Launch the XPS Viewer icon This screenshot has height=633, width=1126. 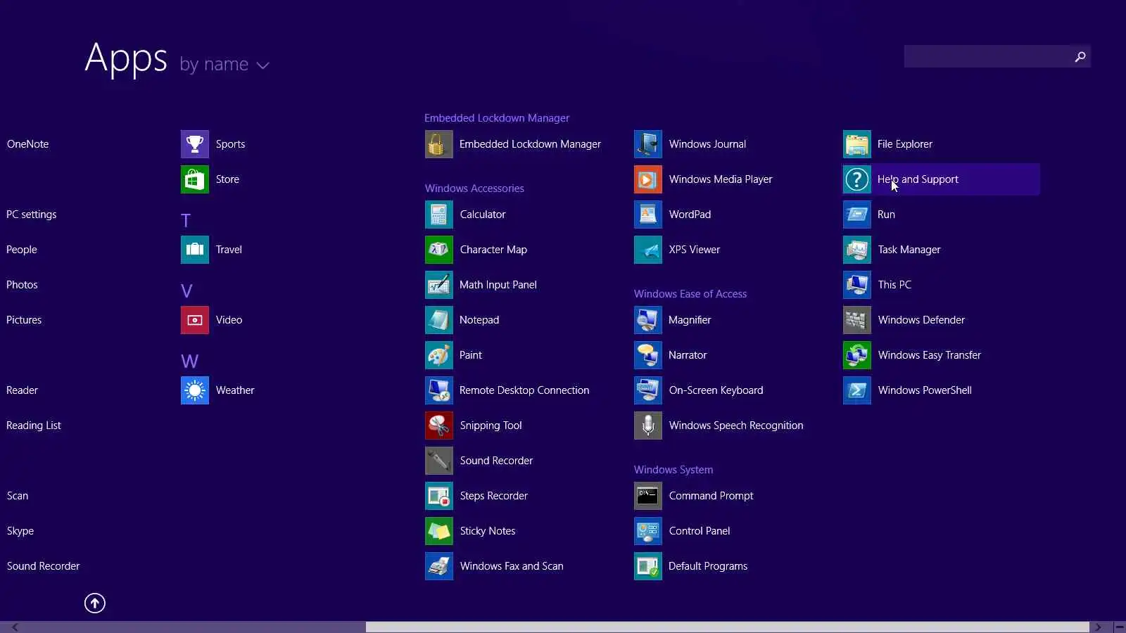click(x=648, y=250)
